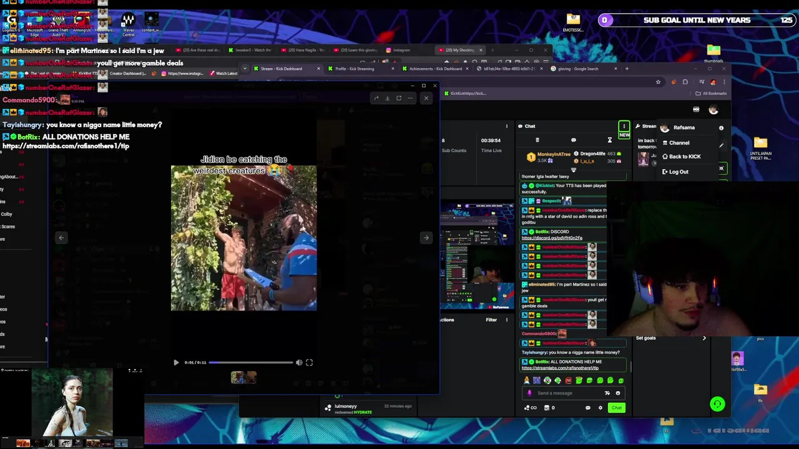The width and height of the screenshot is (799, 449).
Task: Seek using the video progress bar
Action: [x=250, y=362]
